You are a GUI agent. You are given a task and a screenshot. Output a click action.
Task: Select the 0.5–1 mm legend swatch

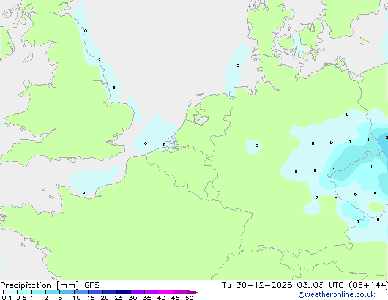click(x=24, y=292)
